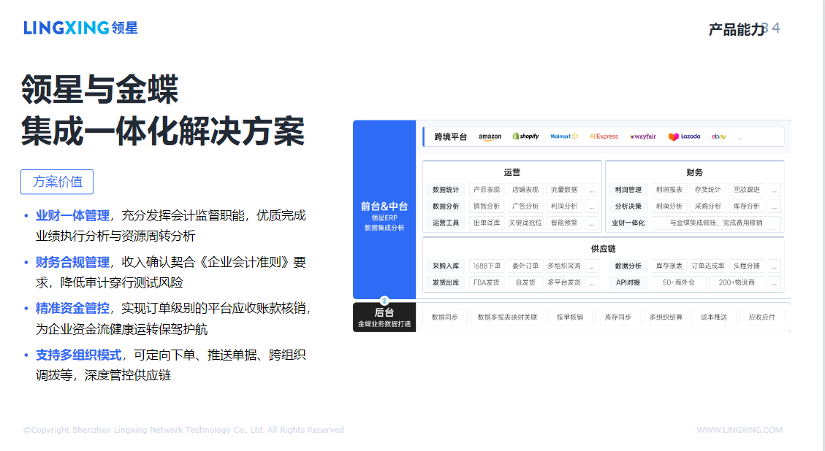Click the 多组织采购 cell

click(565, 266)
